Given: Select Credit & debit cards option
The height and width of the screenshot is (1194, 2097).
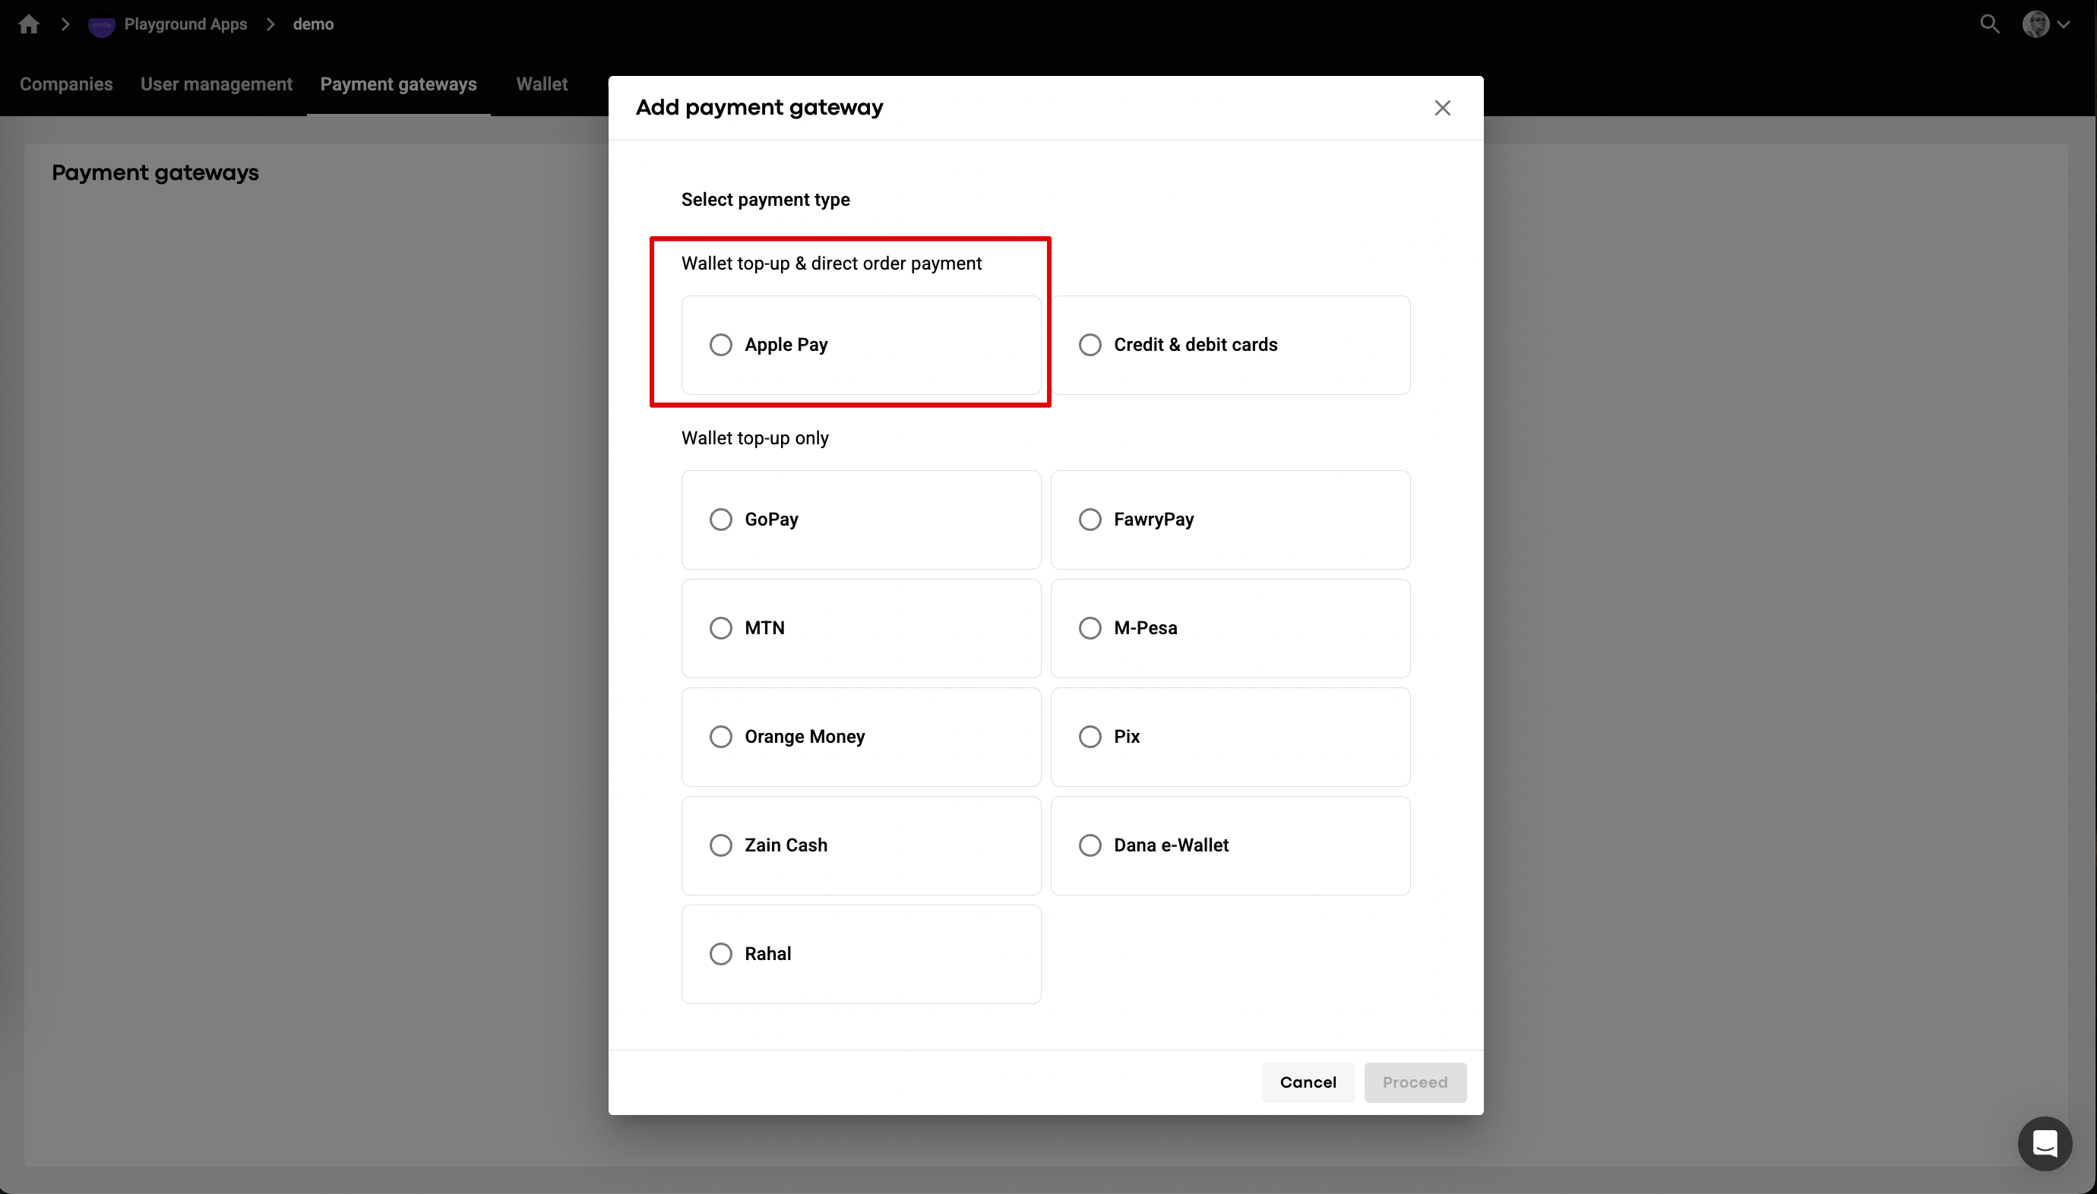Looking at the screenshot, I should [1090, 346].
